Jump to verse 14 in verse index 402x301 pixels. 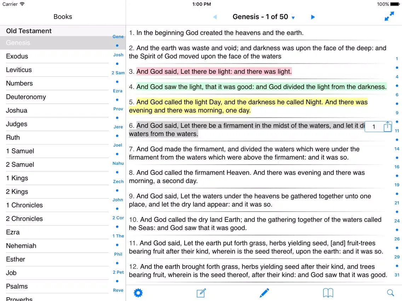coord(397,149)
